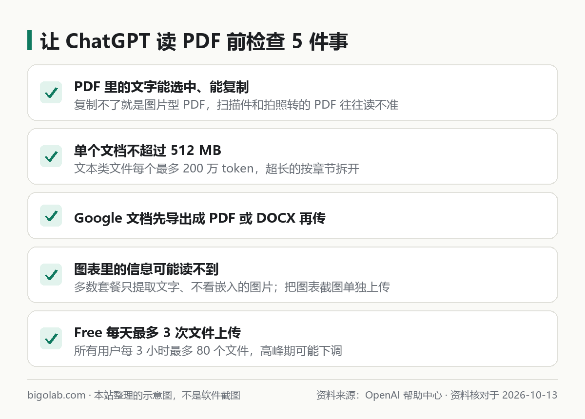
Task: Click description '复制不了就是图片型 PDF，扫描件和拍照转的 PDF 往往读不准'
Action: point(236,105)
